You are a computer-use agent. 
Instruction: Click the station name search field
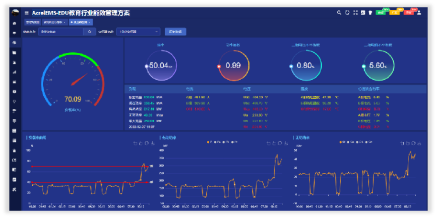[x=61, y=32]
